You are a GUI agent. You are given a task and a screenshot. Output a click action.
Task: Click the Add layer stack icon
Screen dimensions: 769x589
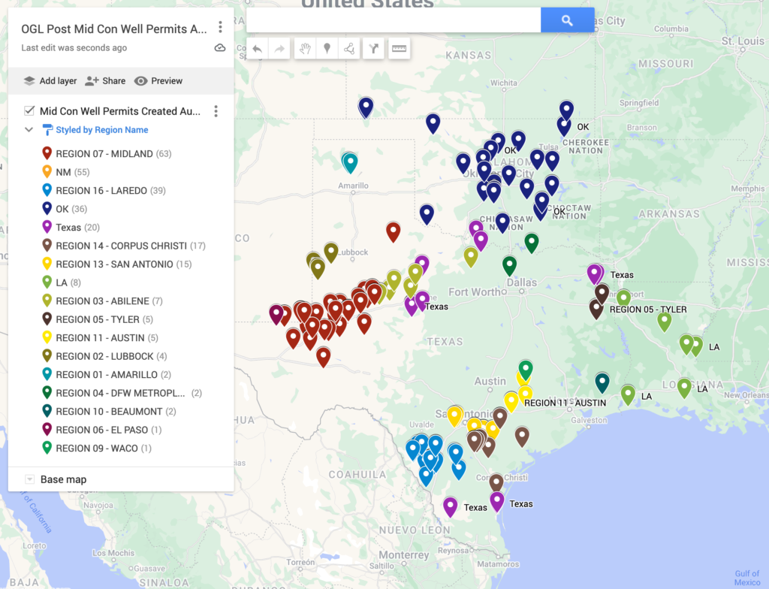(29, 80)
